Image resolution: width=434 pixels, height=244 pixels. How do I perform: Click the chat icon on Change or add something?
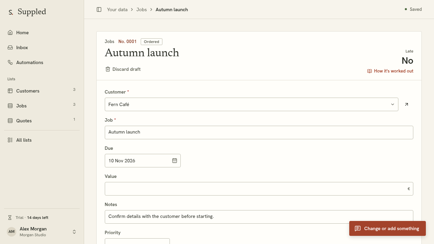pos(358,228)
